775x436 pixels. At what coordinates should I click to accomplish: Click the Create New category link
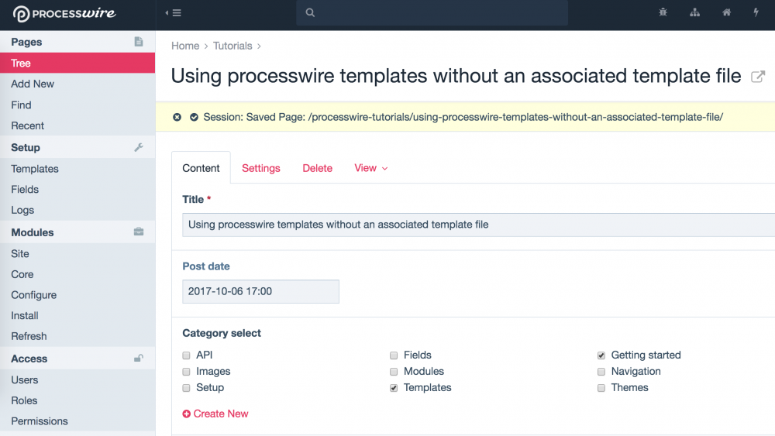coord(215,414)
